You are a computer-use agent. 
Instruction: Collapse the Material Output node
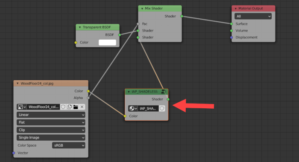tap(235, 9)
